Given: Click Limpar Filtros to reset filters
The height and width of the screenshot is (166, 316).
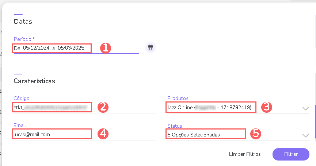Looking at the screenshot, I should click(245, 154).
